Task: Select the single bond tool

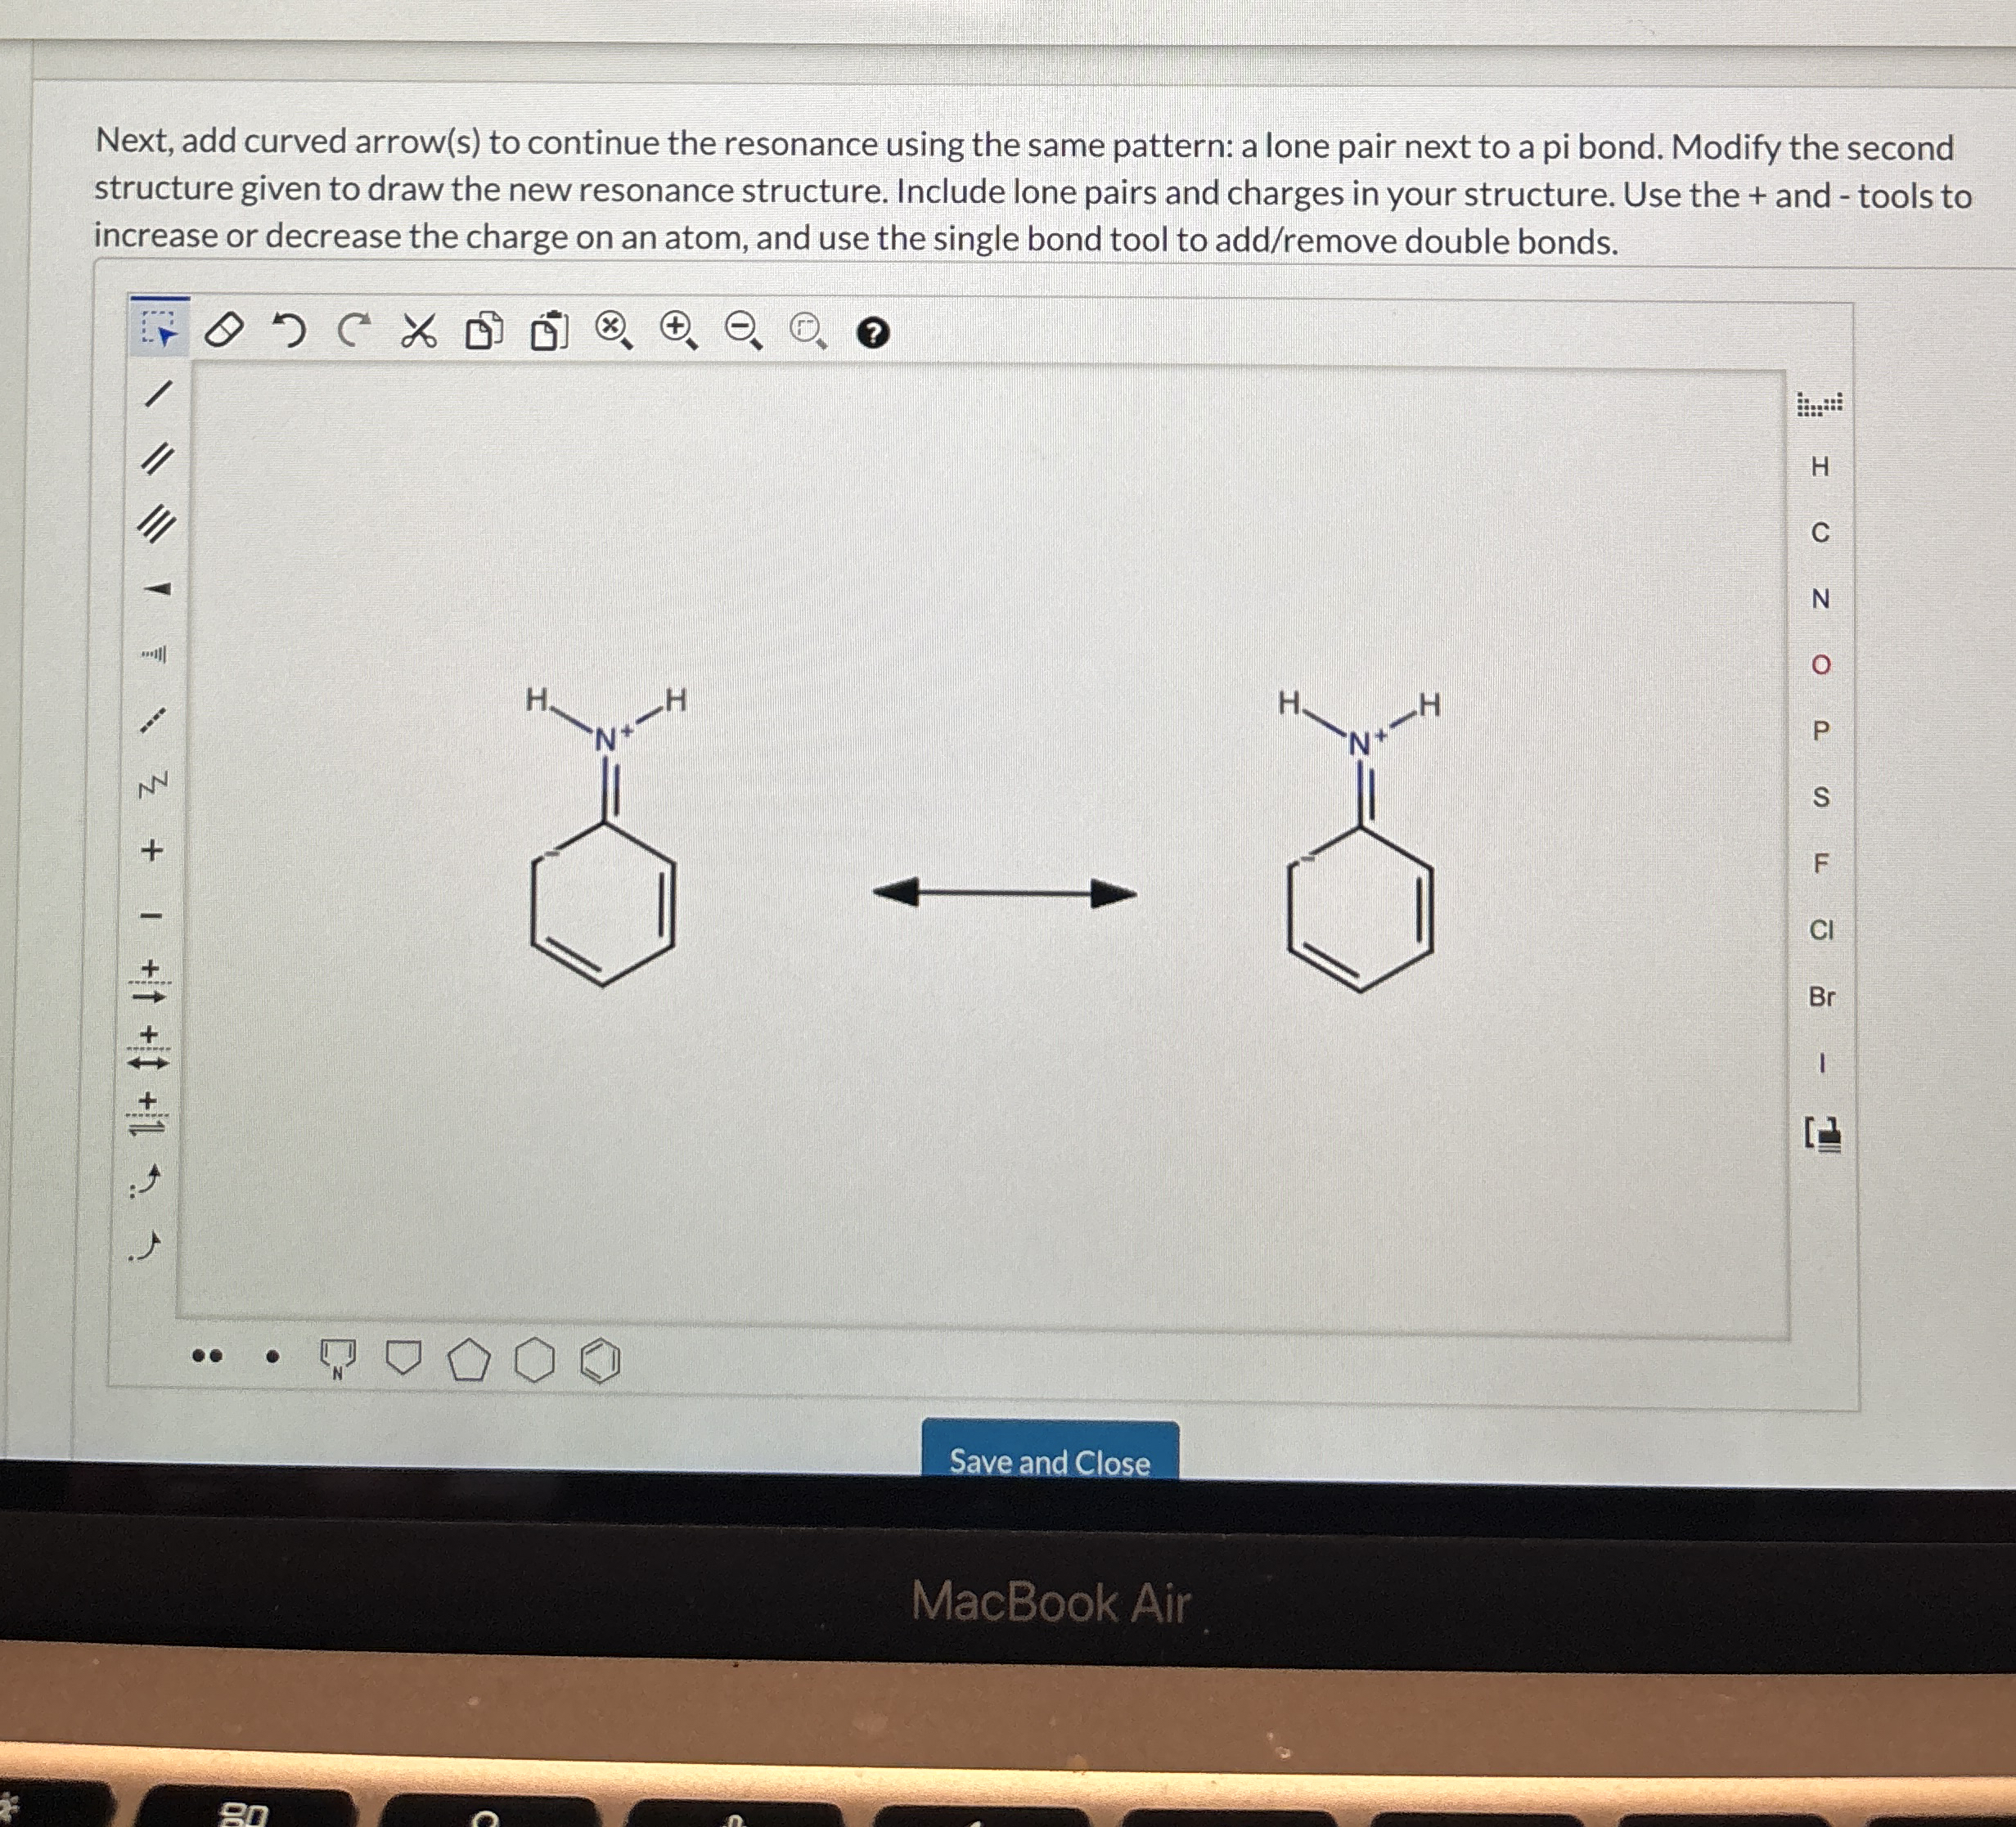Action: pyautogui.click(x=158, y=394)
